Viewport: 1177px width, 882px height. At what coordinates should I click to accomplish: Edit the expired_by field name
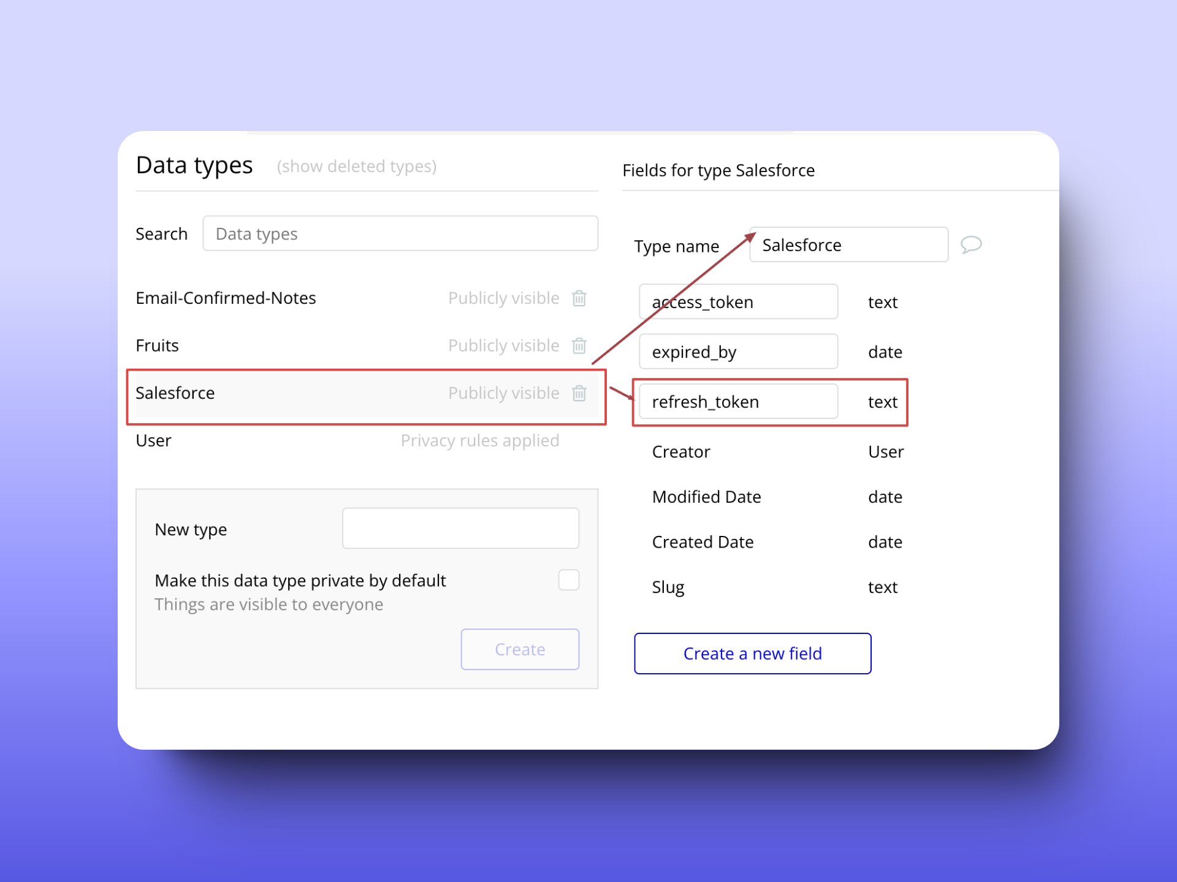click(738, 352)
